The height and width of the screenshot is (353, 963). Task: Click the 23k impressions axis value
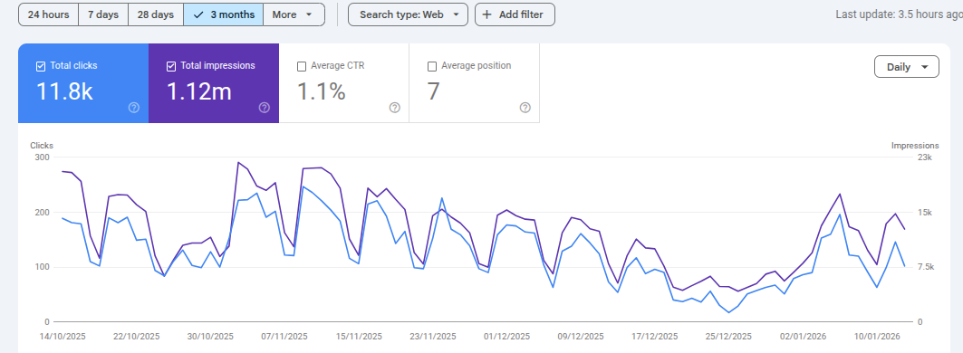click(x=925, y=157)
